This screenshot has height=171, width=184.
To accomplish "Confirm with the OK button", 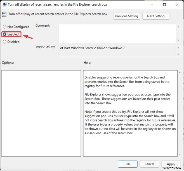I will coord(128,164).
